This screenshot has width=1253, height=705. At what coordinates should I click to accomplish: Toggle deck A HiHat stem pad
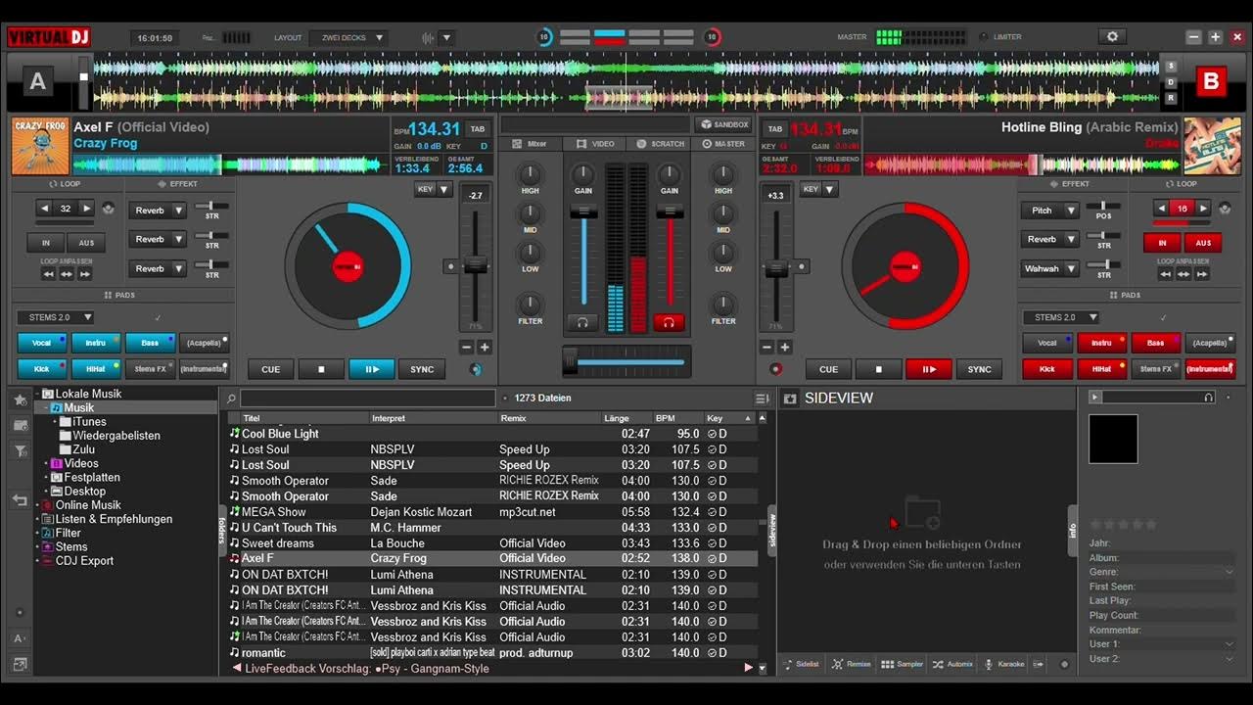point(96,369)
